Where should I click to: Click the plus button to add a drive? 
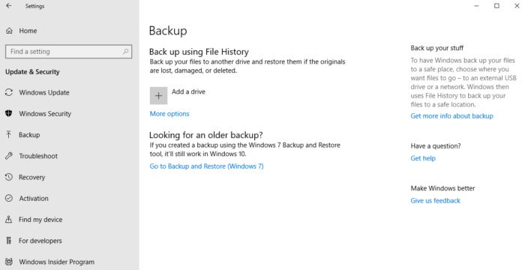tap(158, 96)
